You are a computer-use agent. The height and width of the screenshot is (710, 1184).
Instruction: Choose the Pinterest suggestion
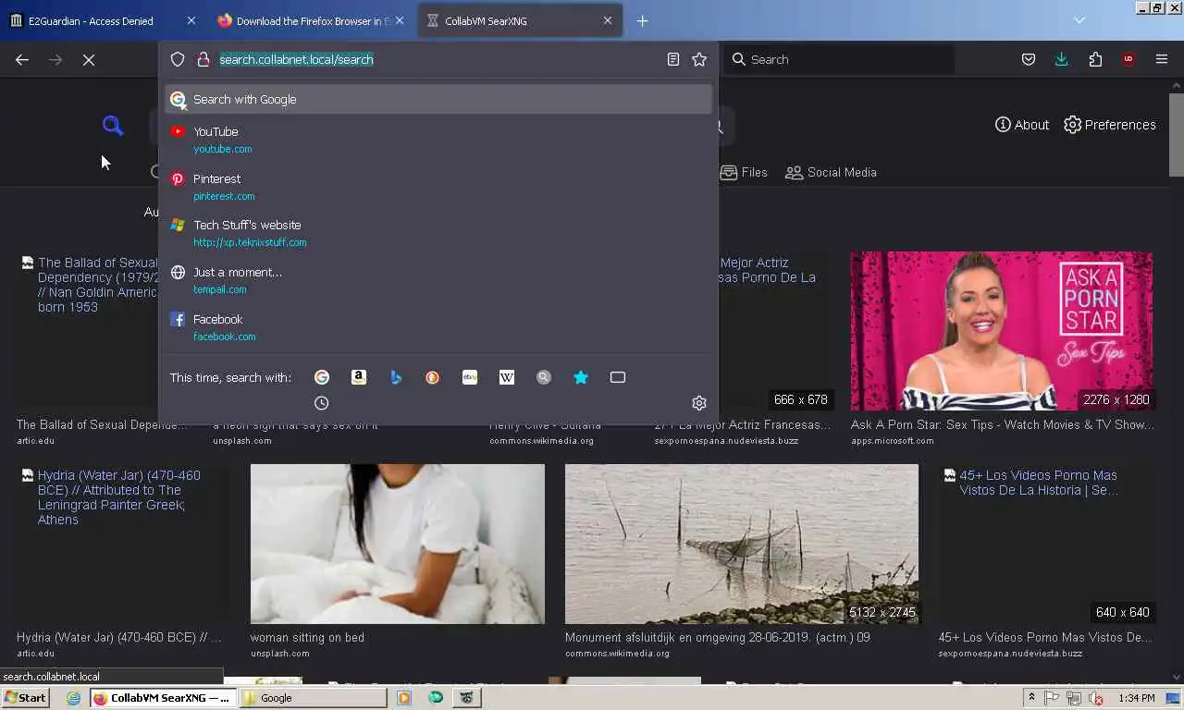[x=438, y=187]
